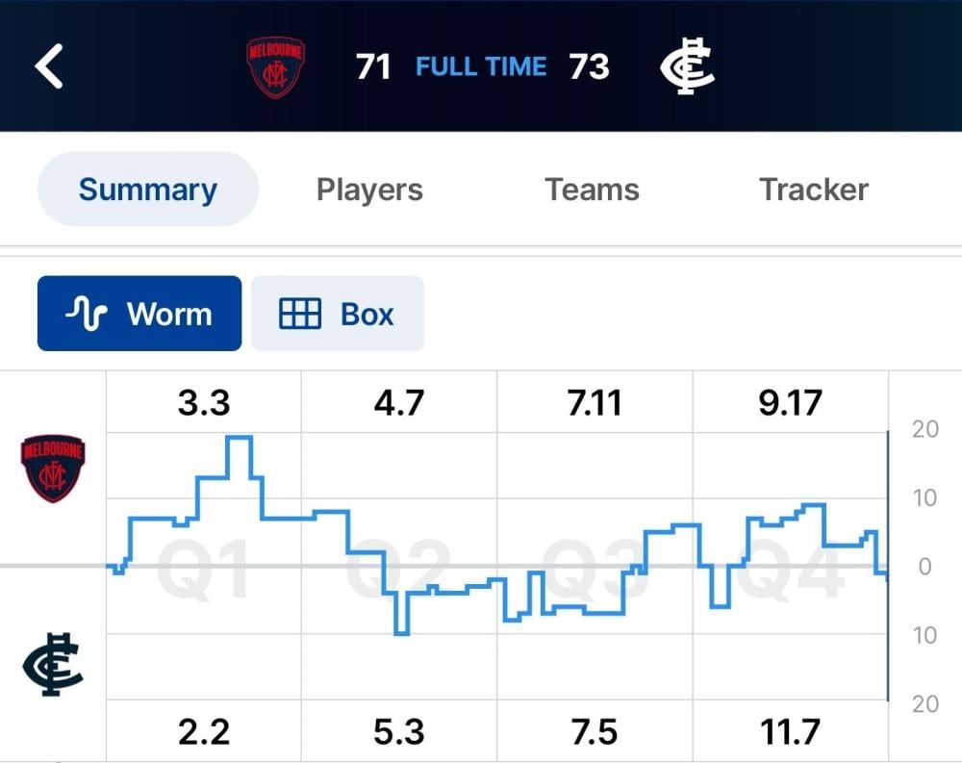Open the Summary tab
Viewport: 962px width, 763px height.
148,190
